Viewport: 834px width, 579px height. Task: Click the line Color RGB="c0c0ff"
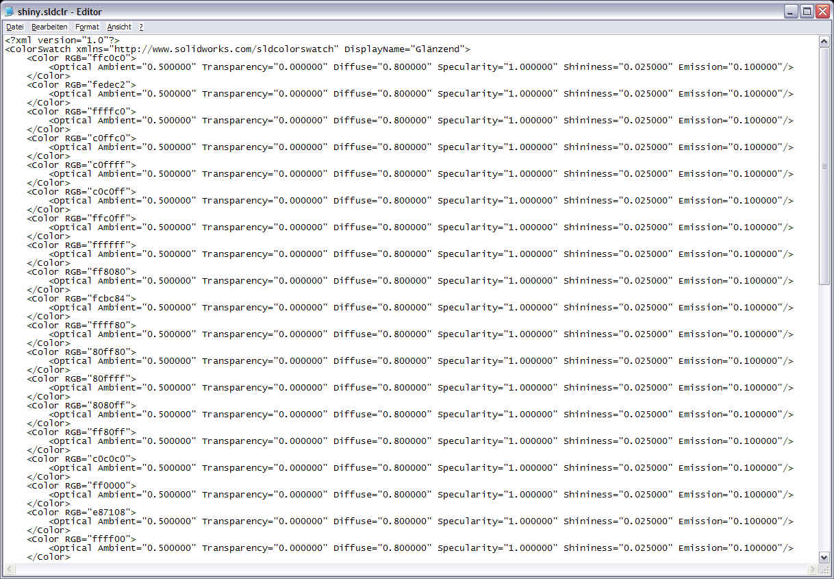81,192
